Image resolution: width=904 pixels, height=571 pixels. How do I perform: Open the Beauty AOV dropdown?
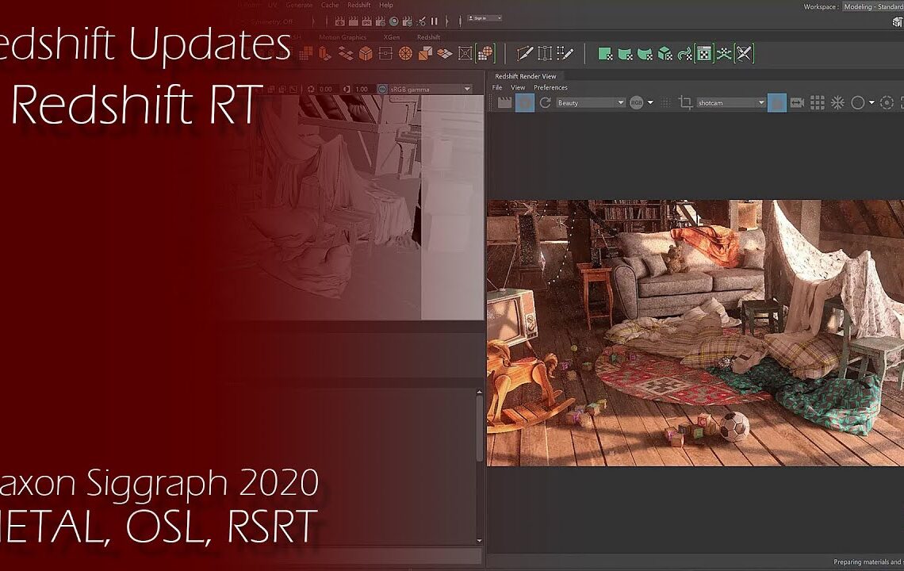click(x=591, y=102)
